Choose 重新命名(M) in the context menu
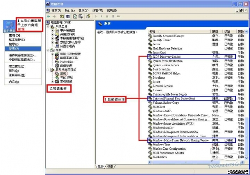This screenshot has height=175, width=250. click(x=23, y=75)
